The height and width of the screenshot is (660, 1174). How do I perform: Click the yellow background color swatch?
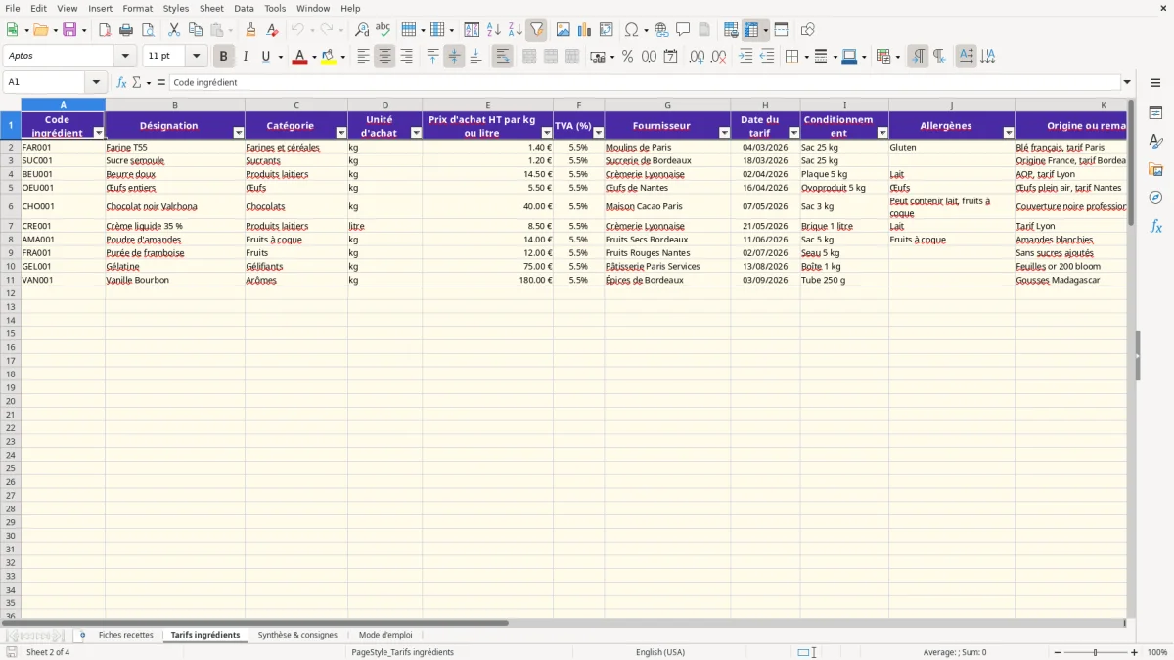(x=329, y=57)
